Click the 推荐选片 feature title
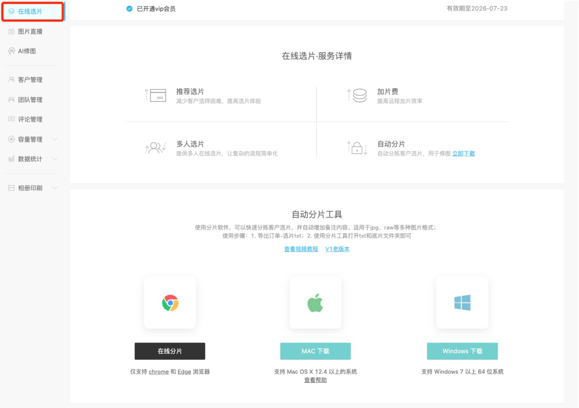Image resolution: width=579 pixels, height=408 pixels. click(190, 92)
